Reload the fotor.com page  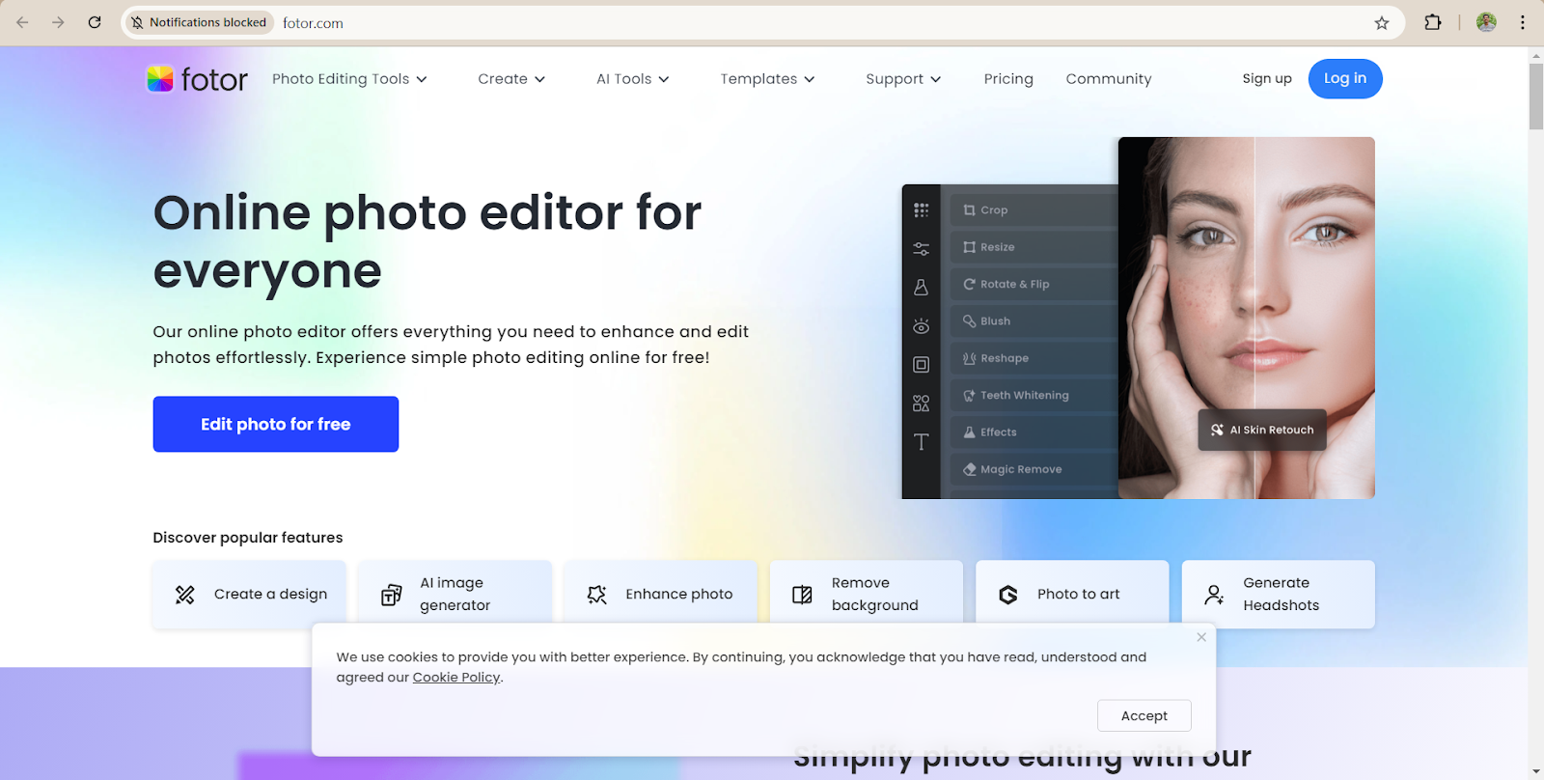[x=95, y=22]
